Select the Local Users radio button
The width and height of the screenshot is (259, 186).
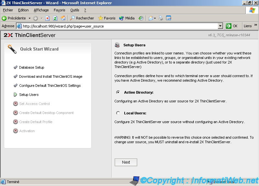click(118, 113)
